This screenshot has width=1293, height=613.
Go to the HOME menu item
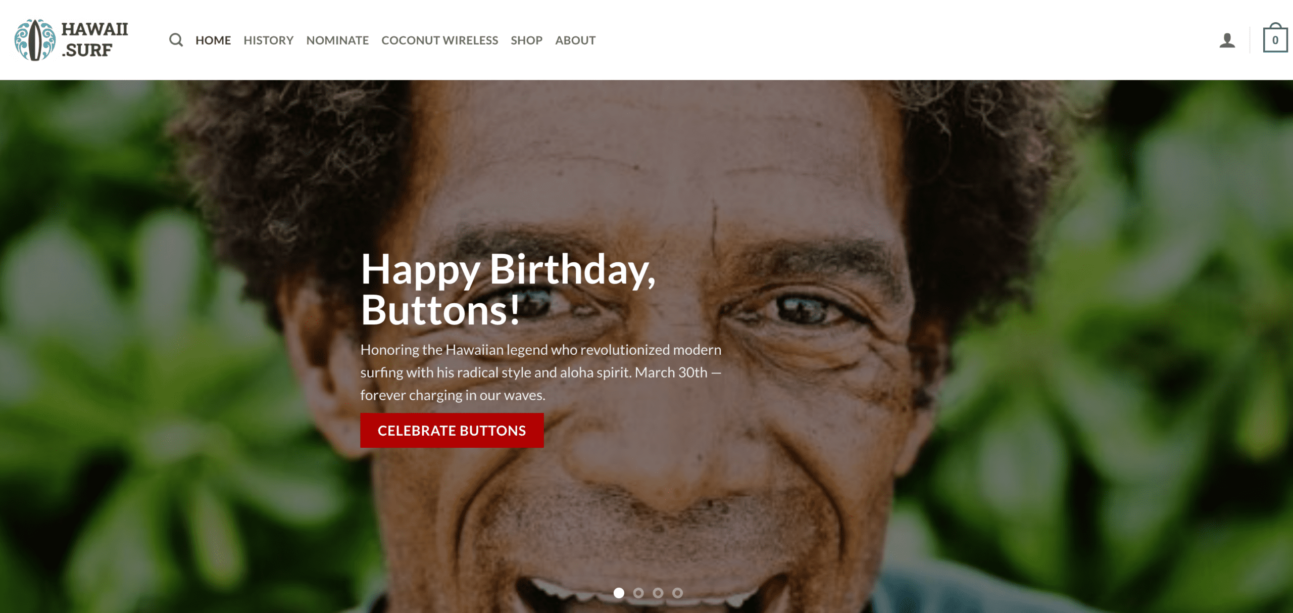(x=213, y=40)
